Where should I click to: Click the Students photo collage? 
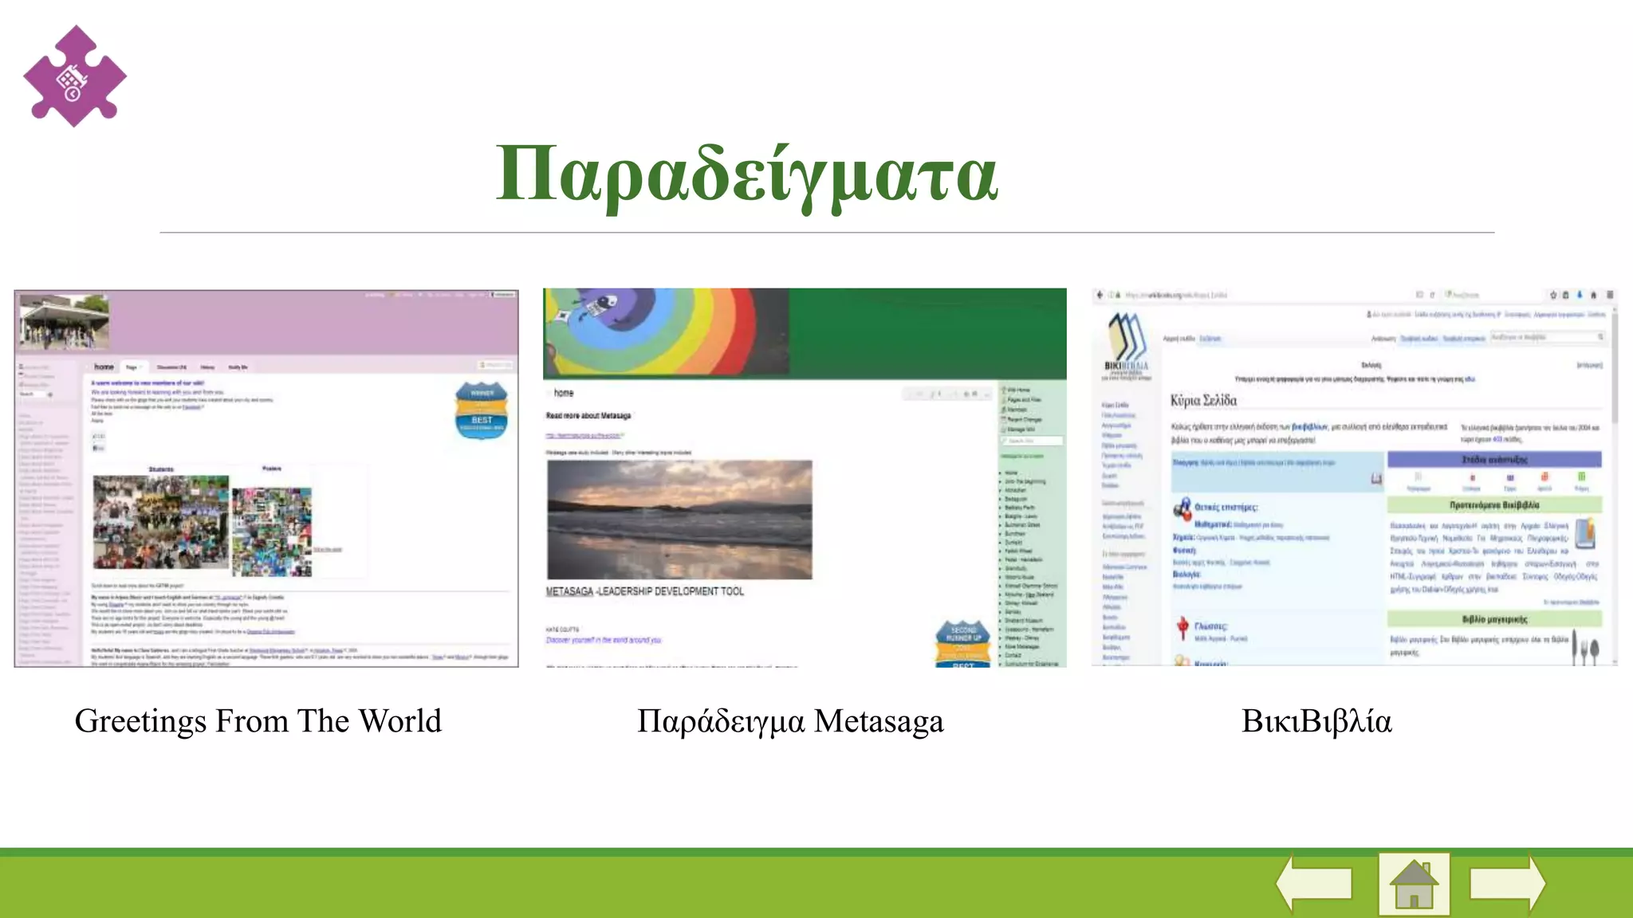coord(161,521)
